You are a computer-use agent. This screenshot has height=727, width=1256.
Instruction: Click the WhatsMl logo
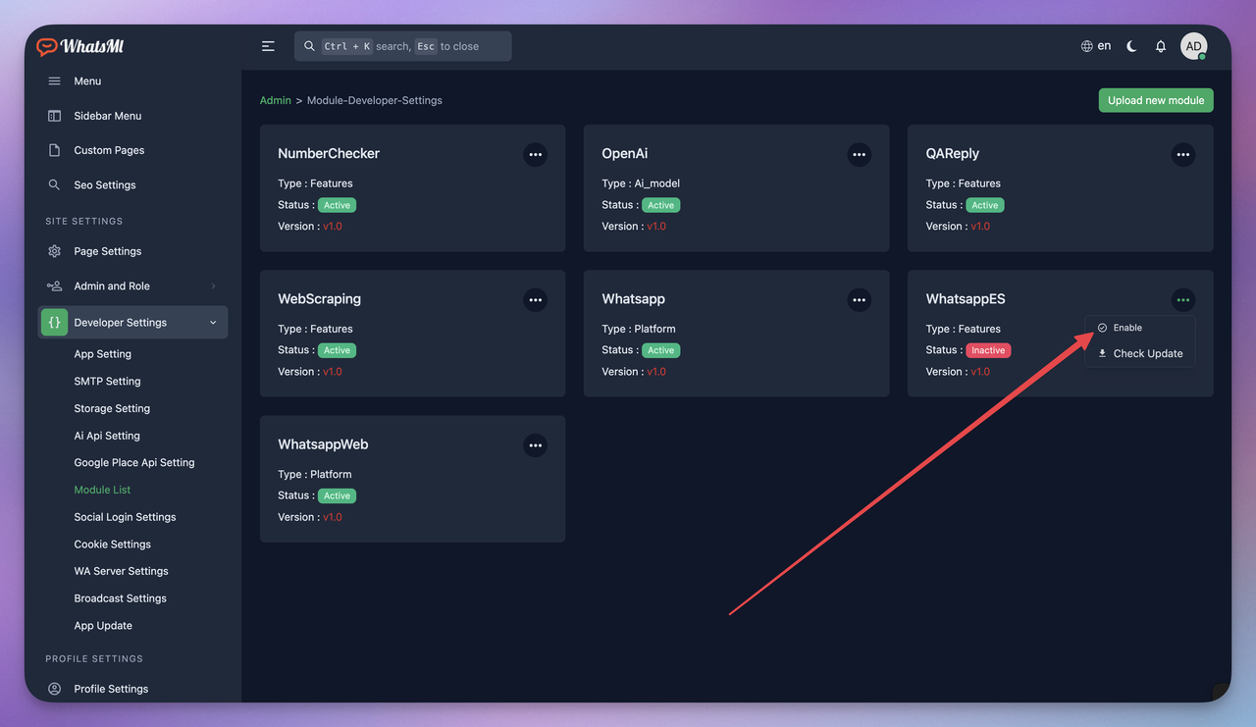click(80, 46)
